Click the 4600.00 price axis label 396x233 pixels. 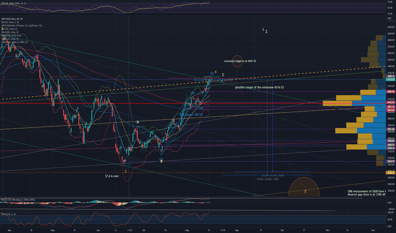point(391,40)
